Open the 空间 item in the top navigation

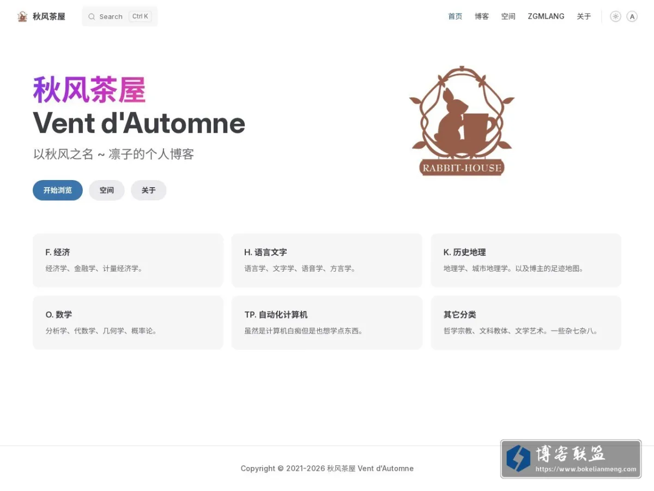coord(508,16)
